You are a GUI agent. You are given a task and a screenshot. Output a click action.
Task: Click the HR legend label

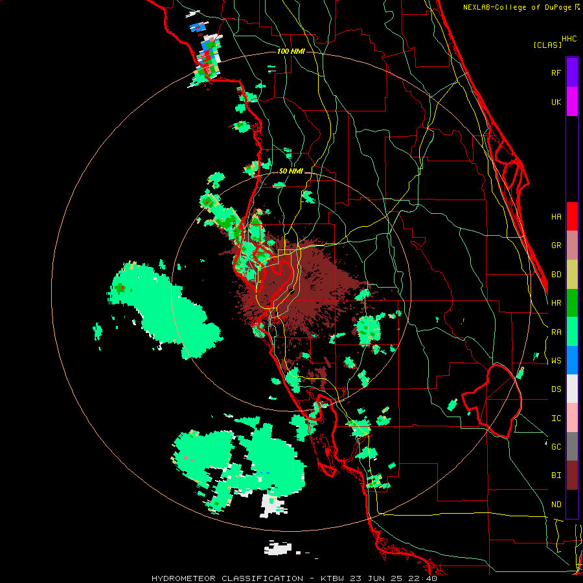tap(556, 303)
